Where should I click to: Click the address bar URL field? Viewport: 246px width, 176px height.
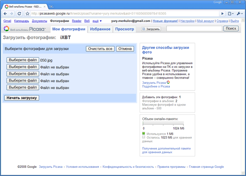tap(125, 14)
